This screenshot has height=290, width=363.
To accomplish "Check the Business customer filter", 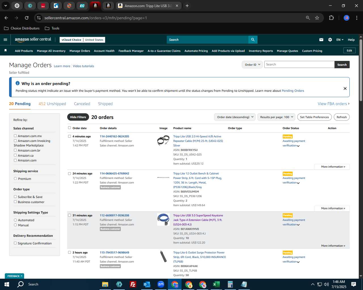I will click(15, 202).
